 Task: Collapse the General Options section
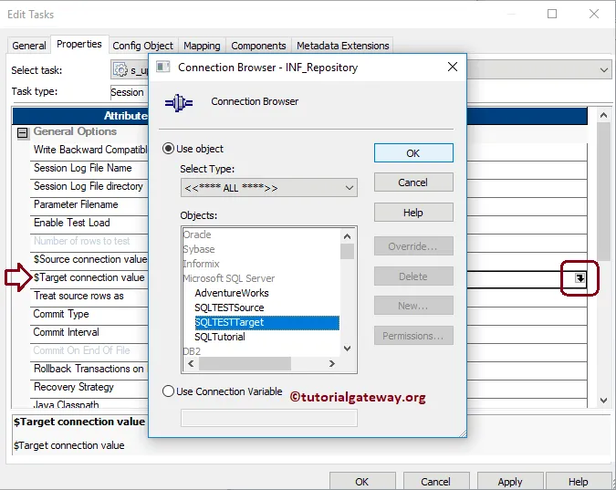23,132
